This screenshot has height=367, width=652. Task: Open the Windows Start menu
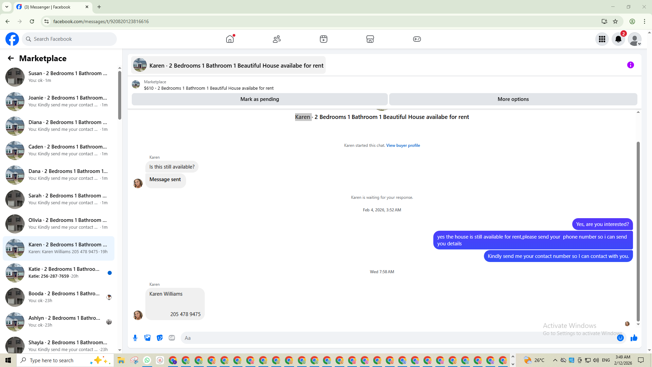pos(8,360)
